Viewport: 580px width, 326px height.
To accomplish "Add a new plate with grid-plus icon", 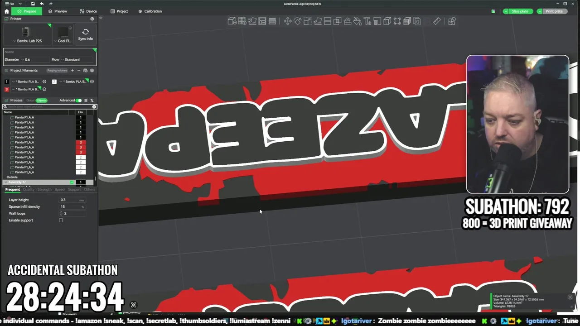I will tap(242, 21).
